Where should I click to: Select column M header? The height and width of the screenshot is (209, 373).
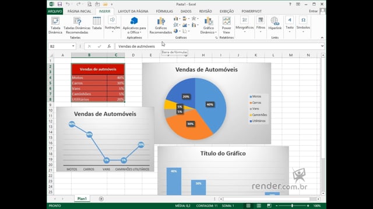[x=291, y=55]
